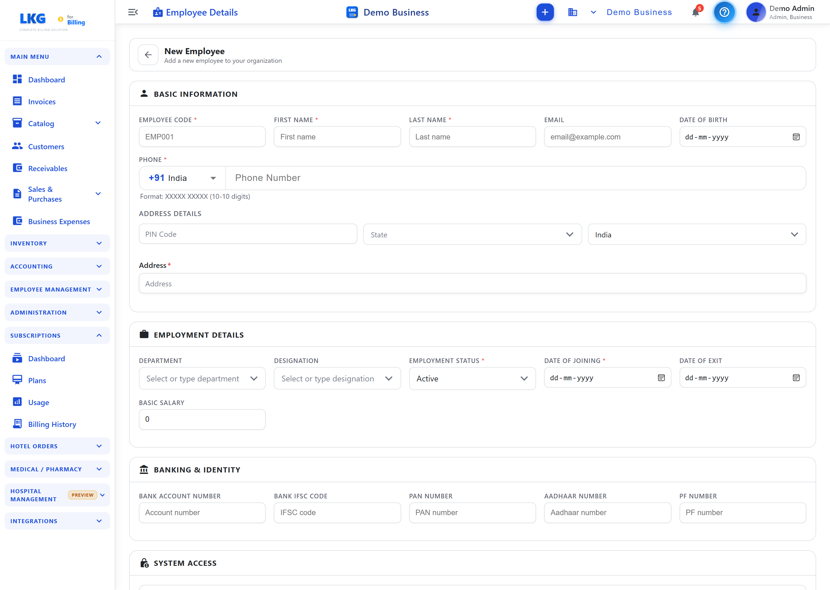Click the Invoices icon
The image size is (830, 590).
(17, 101)
